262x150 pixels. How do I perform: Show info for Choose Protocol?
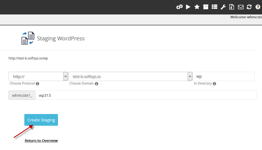click(37, 84)
